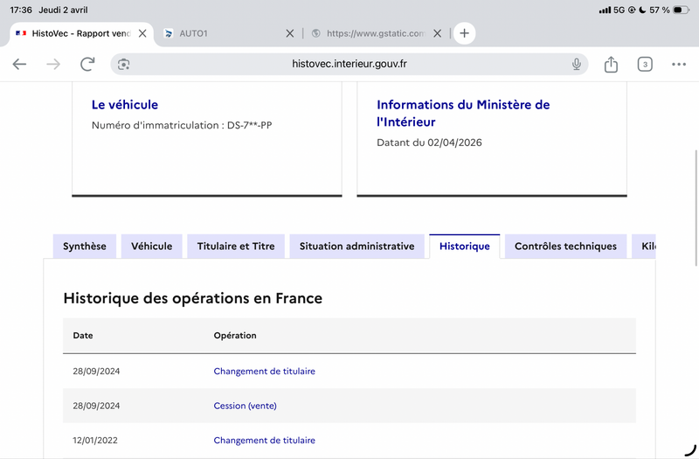Tap the histovec.interieur.gouv.fr address field
The height and width of the screenshot is (459, 699).
click(x=349, y=64)
